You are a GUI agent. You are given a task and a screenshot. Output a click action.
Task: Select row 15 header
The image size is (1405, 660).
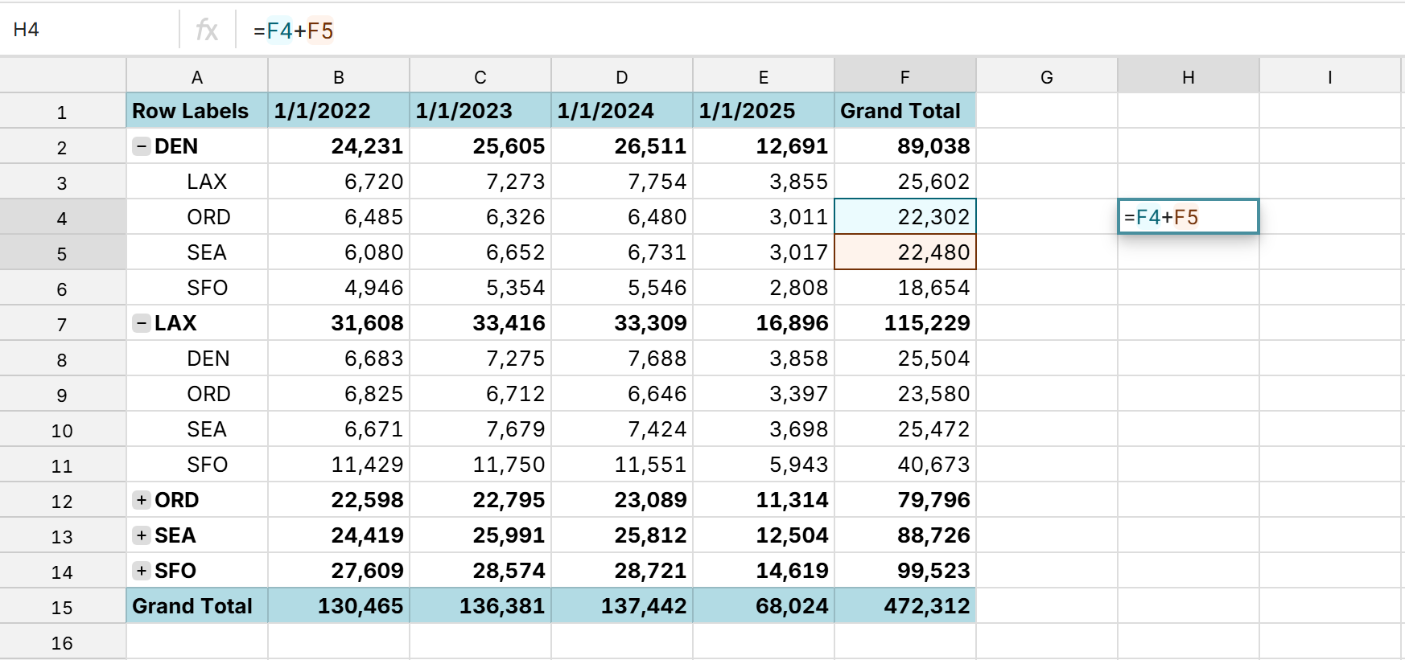tap(62, 607)
